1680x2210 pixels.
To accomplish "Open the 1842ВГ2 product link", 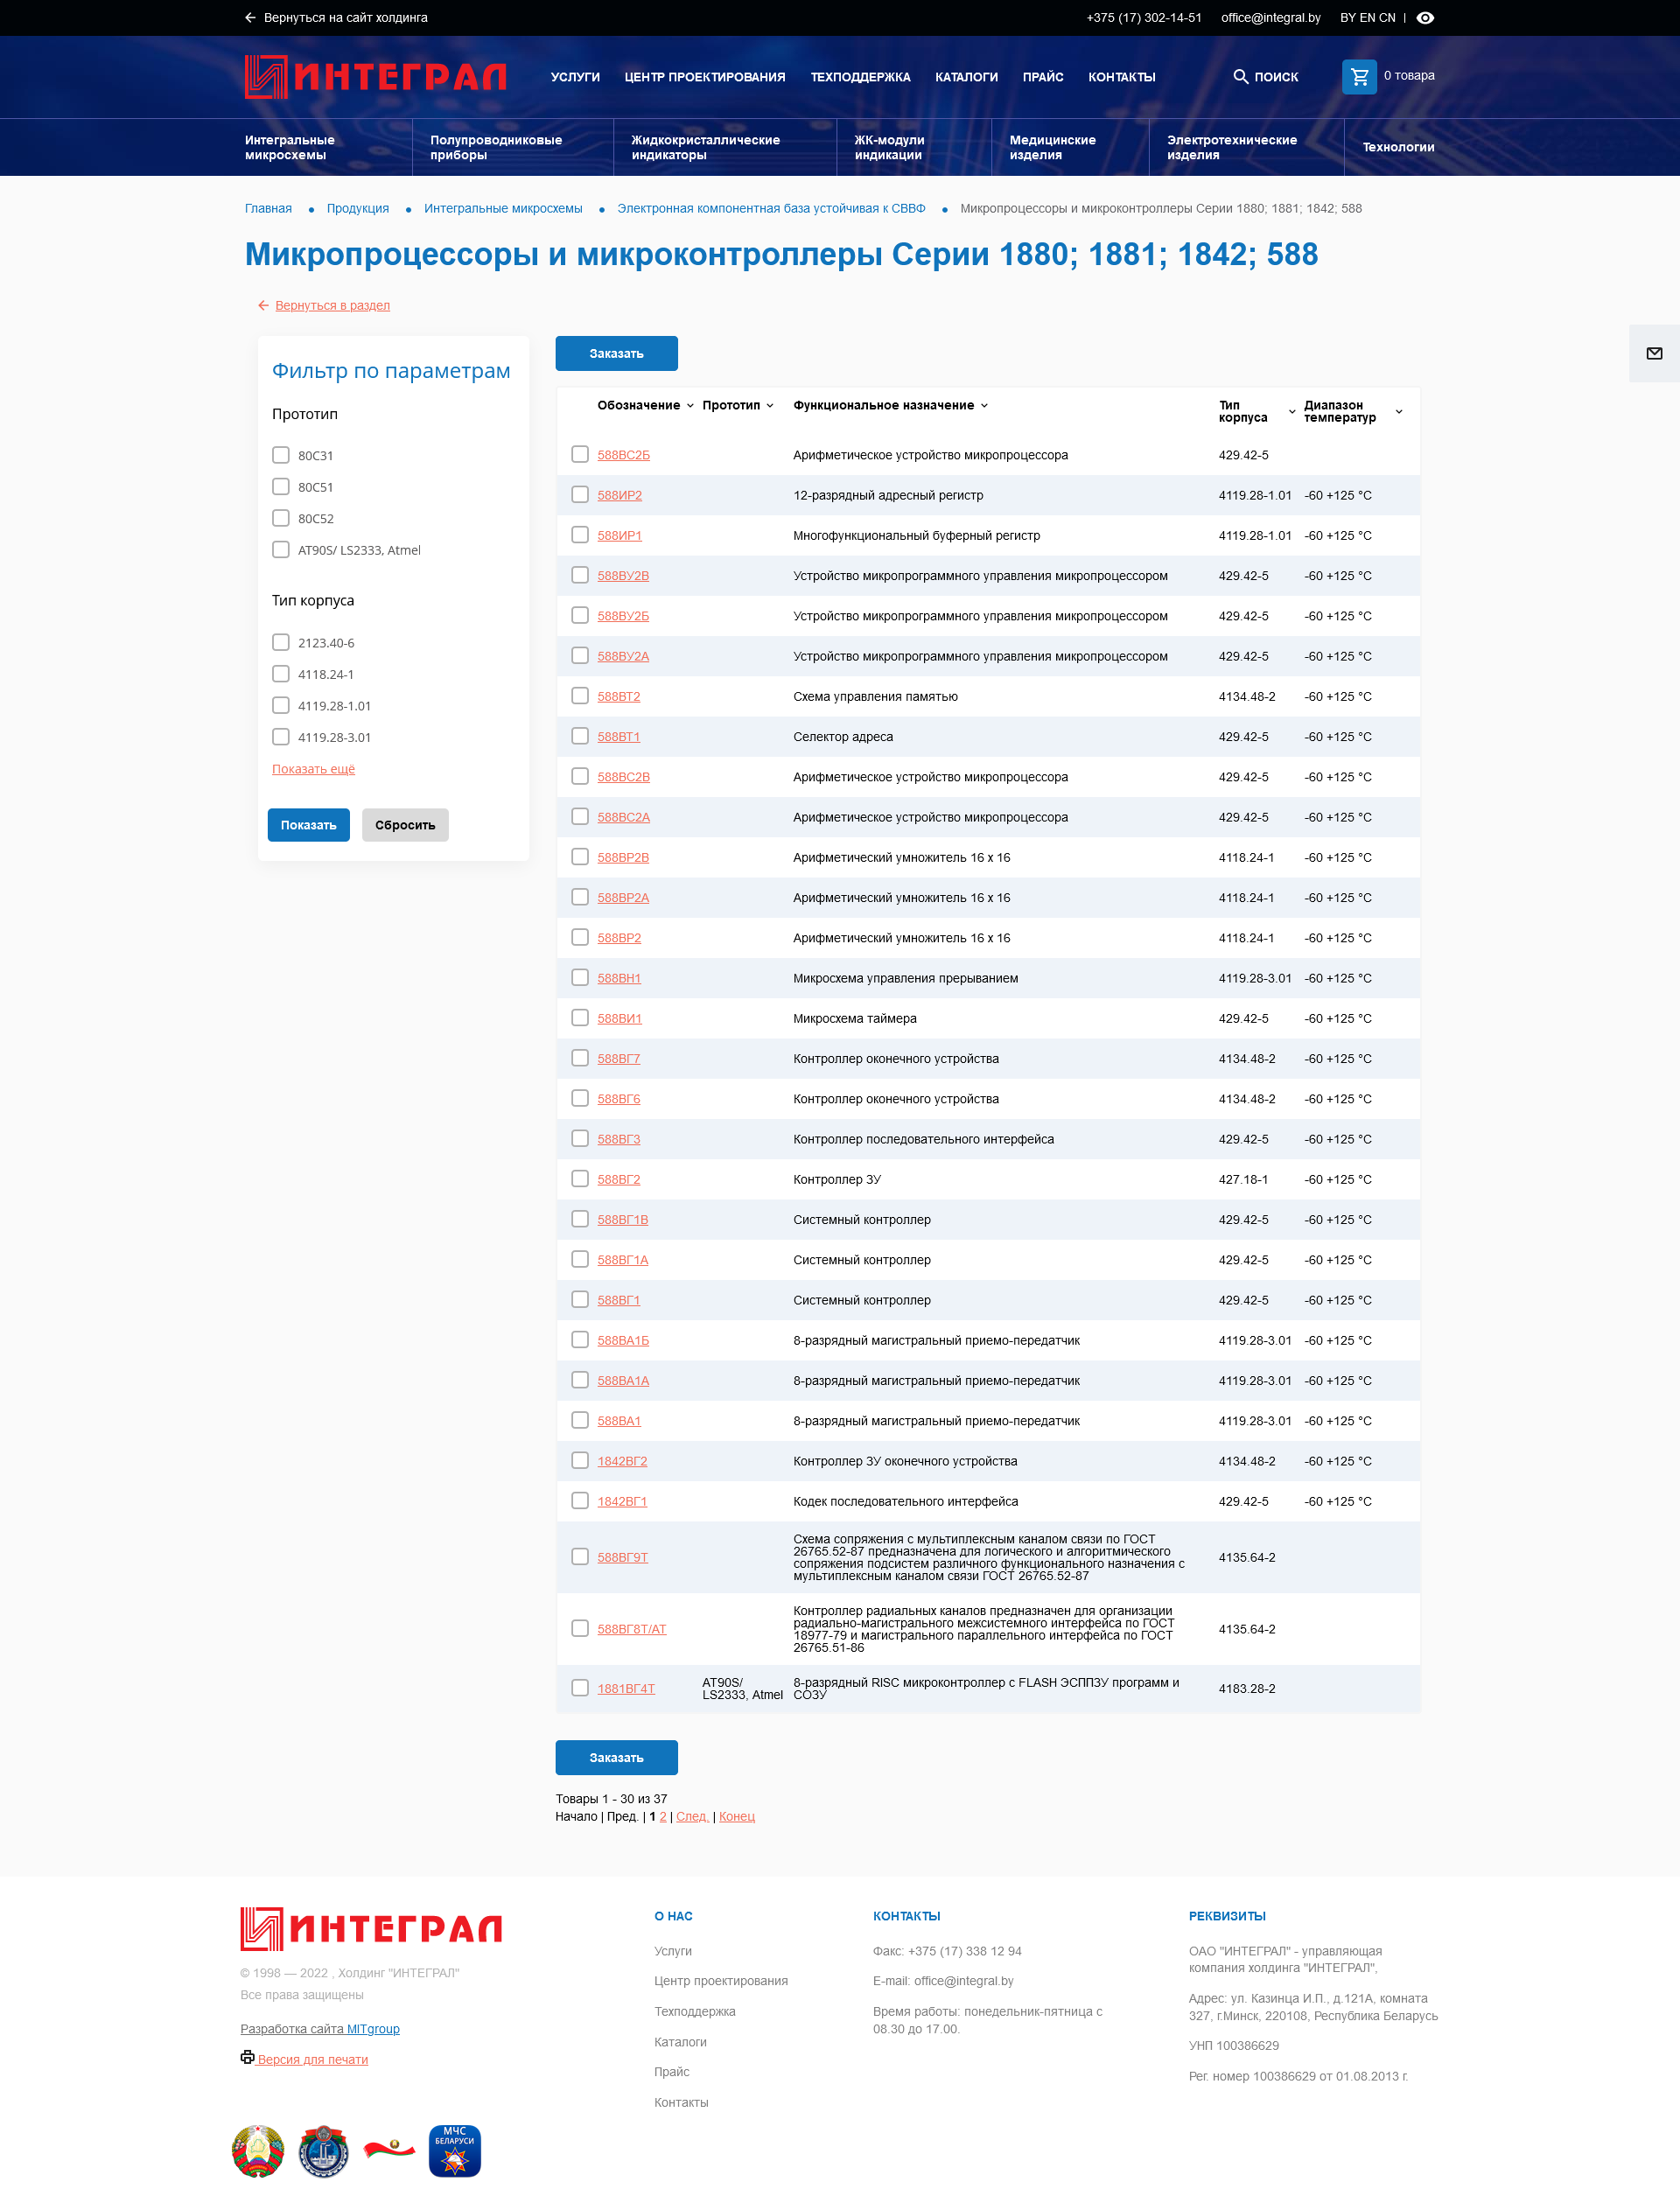I will click(622, 1461).
